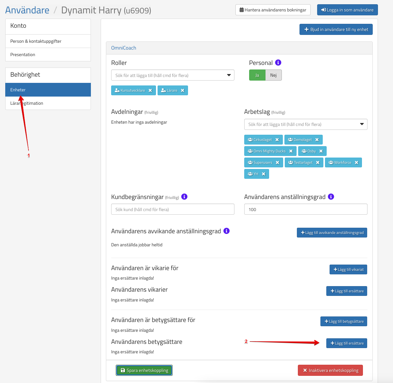Remove the Workforce team tag
Screen dimensions: 393x383
(x=356, y=162)
